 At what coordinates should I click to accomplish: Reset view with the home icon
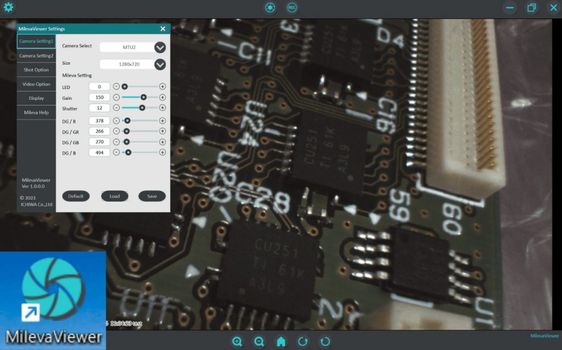coord(281,341)
